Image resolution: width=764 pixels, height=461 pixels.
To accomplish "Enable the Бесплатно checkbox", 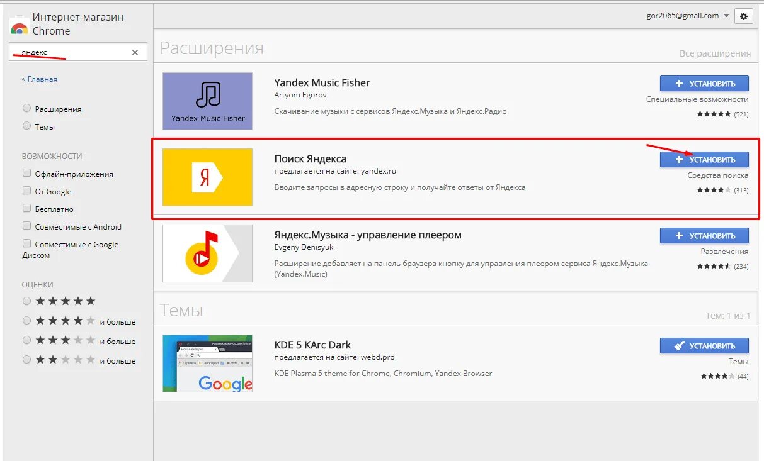I will tap(26, 208).
